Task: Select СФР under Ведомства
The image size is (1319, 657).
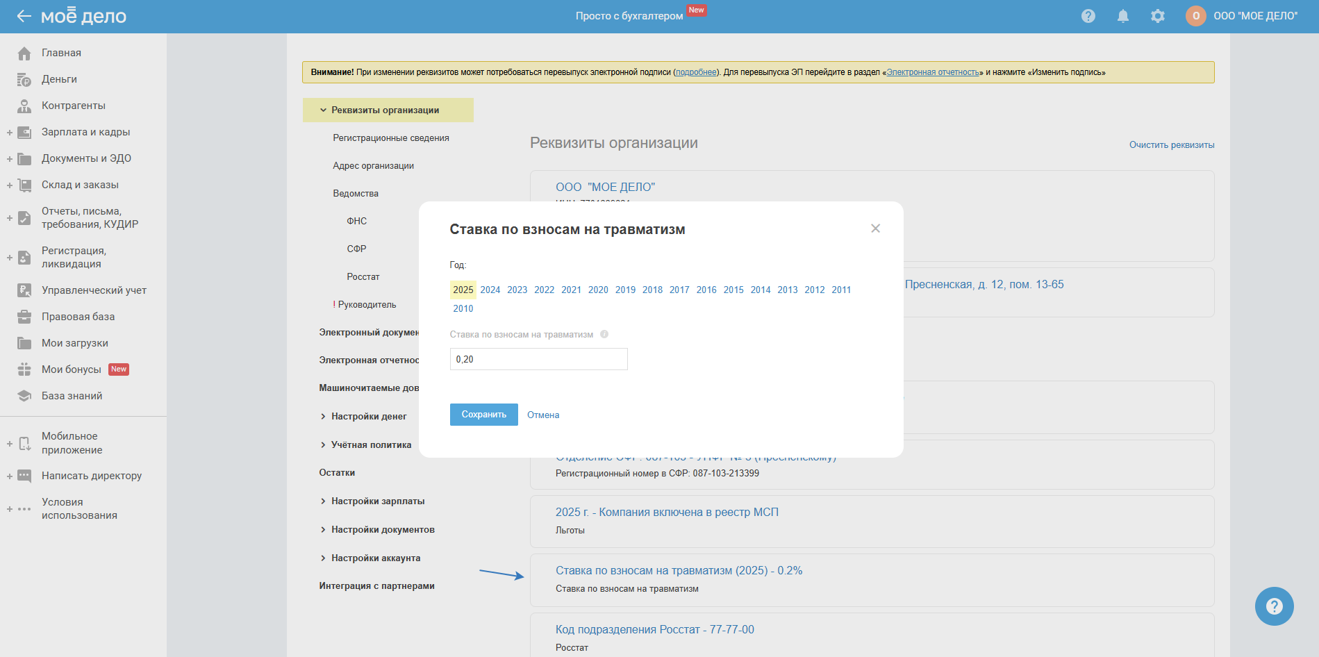Action: pyautogui.click(x=357, y=249)
